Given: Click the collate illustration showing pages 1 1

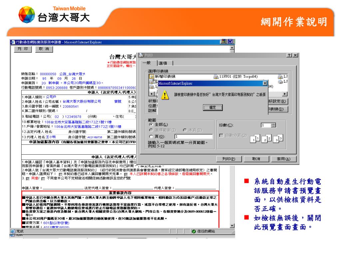Looking at the screenshot, I should [255, 138].
